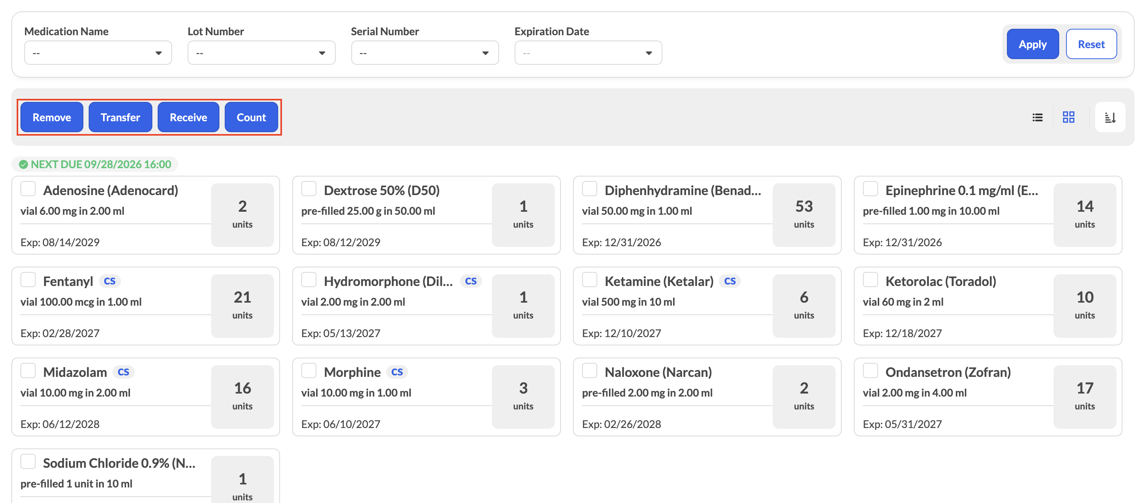Image resolution: width=1146 pixels, height=503 pixels.
Task: Click the Count button
Action: (251, 117)
